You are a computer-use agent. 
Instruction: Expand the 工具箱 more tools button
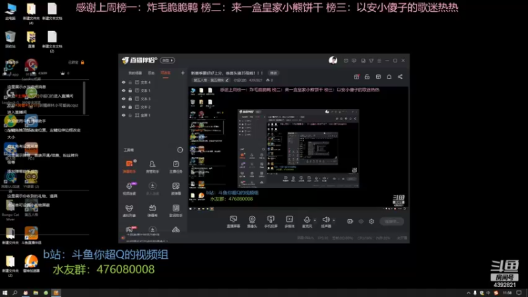(180, 150)
